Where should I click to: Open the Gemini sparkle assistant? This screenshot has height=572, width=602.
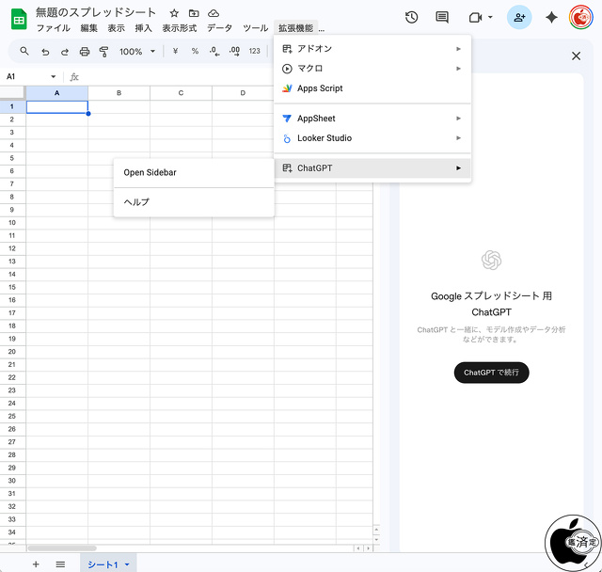[551, 17]
